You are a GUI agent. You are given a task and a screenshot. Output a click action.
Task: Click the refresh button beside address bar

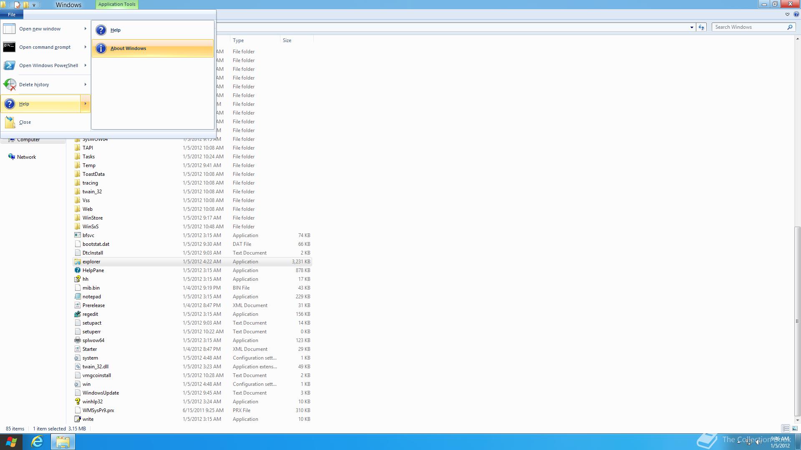(x=701, y=27)
